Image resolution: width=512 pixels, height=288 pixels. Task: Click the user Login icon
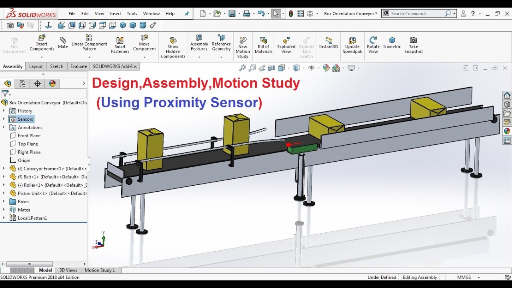pyautogui.click(x=463, y=14)
